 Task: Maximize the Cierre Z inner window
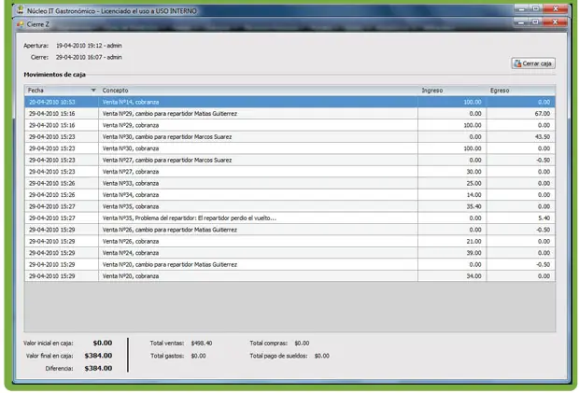[536, 22]
